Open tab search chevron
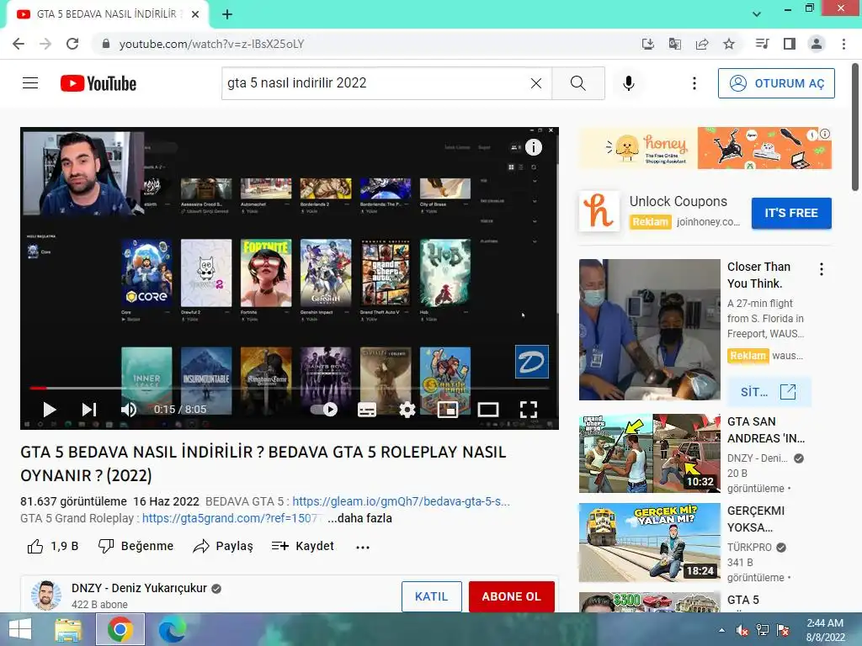The height and width of the screenshot is (646, 862). click(757, 14)
